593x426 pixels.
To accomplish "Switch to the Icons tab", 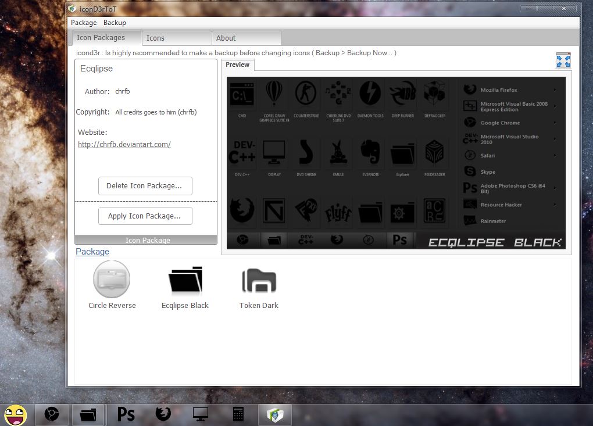I will click(177, 38).
